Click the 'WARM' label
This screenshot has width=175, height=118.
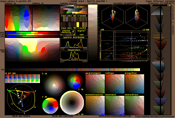[85, 61]
